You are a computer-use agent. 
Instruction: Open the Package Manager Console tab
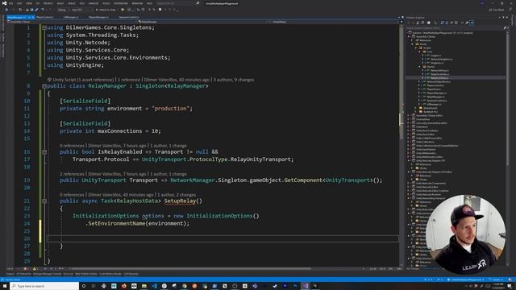pyautogui.click(x=47, y=274)
